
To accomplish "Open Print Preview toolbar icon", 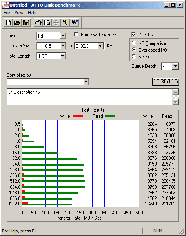I will (x=47, y=23).
